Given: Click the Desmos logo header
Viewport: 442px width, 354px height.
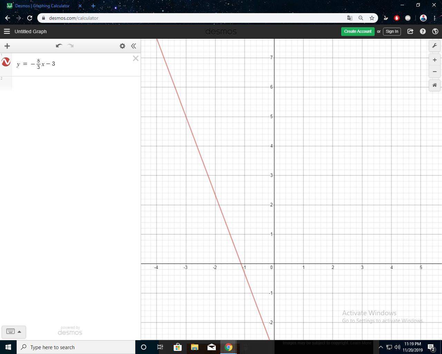Looking at the screenshot, I should 221,31.
